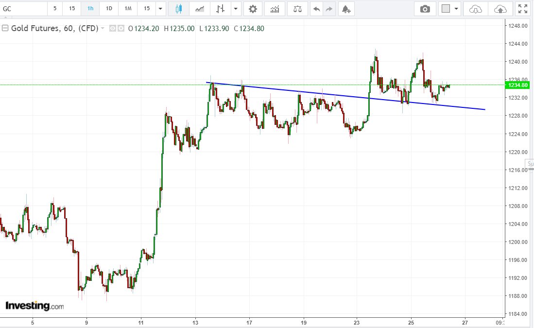Click the date label 27 on time axis
The width and height of the screenshot is (534, 328).
coord(465,323)
